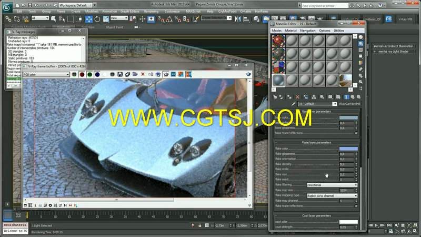
Task: Click flake glossiness value field
Action: point(347,154)
